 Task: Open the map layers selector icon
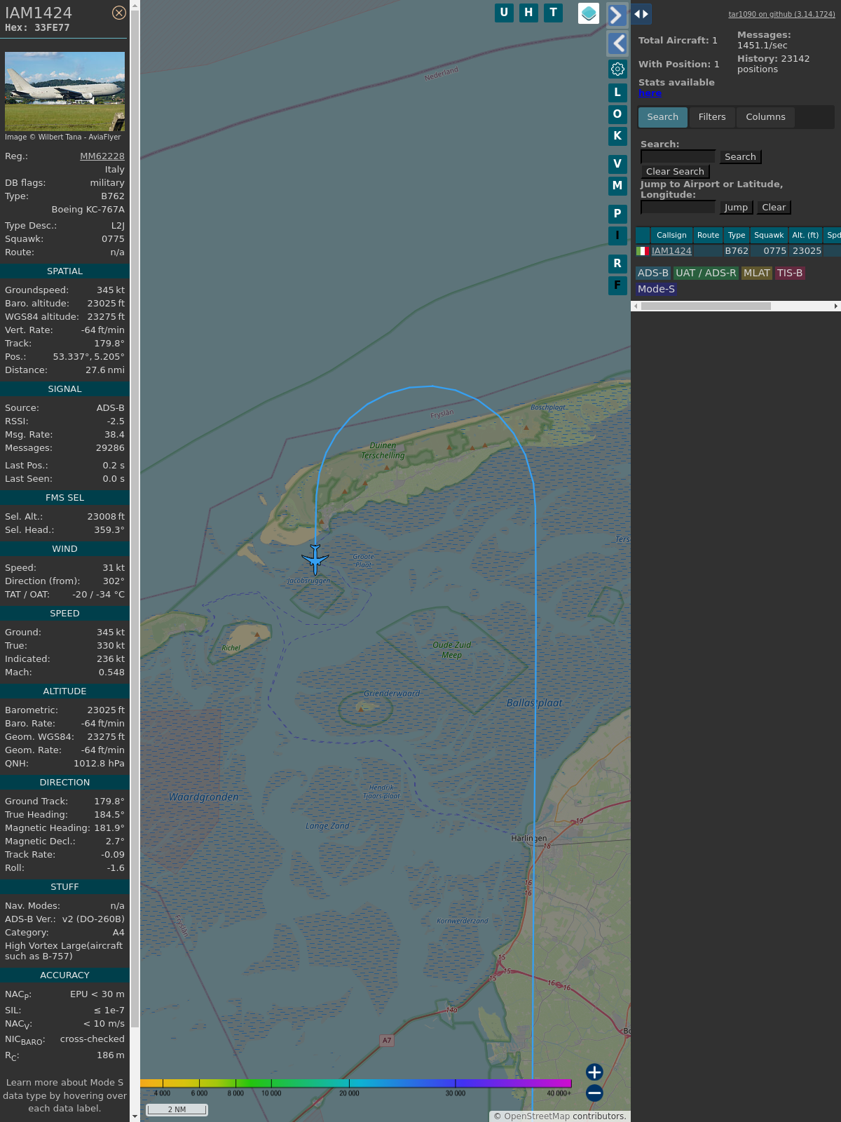point(589,13)
